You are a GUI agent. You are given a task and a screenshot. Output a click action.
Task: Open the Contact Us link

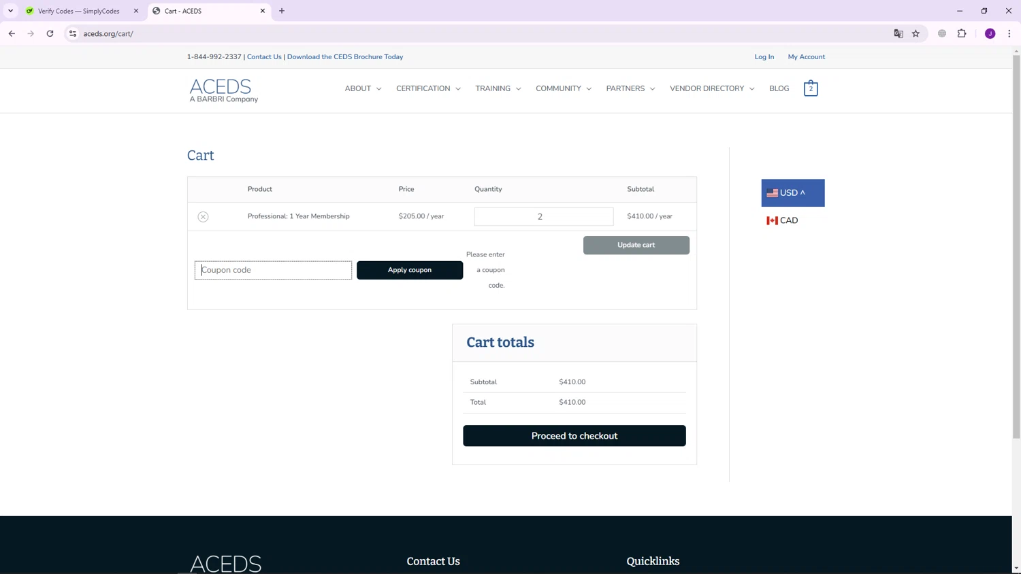pos(264,57)
